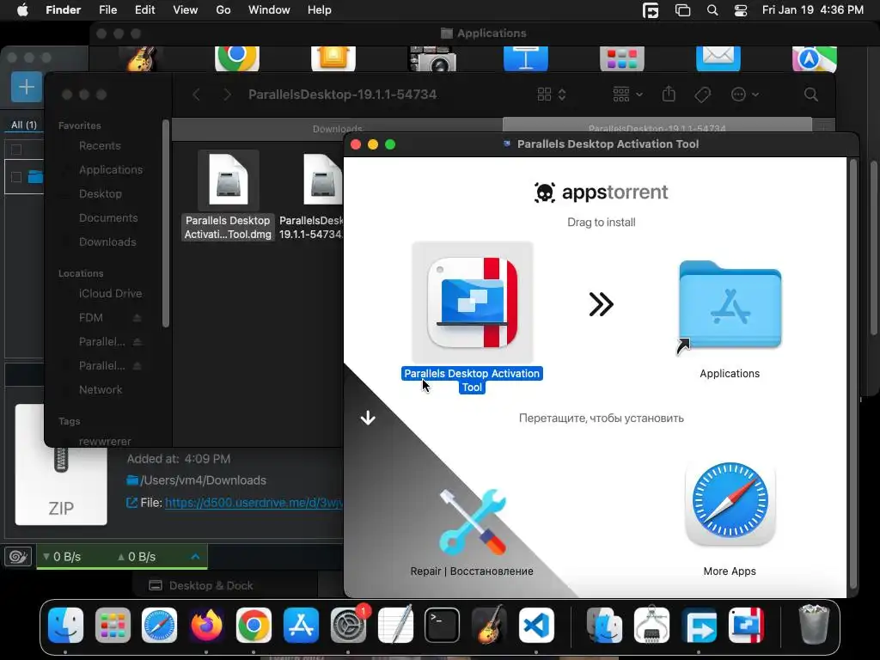The width and height of the screenshot is (880, 660).
Task: Open Terminal from the Dock
Action: pyautogui.click(x=442, y=626)
